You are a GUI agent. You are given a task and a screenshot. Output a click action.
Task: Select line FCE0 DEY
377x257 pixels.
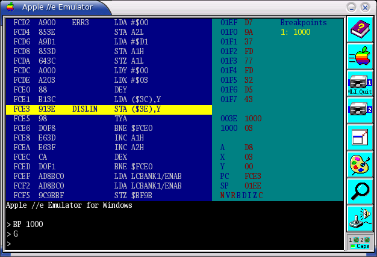click(x=109, y=89)
